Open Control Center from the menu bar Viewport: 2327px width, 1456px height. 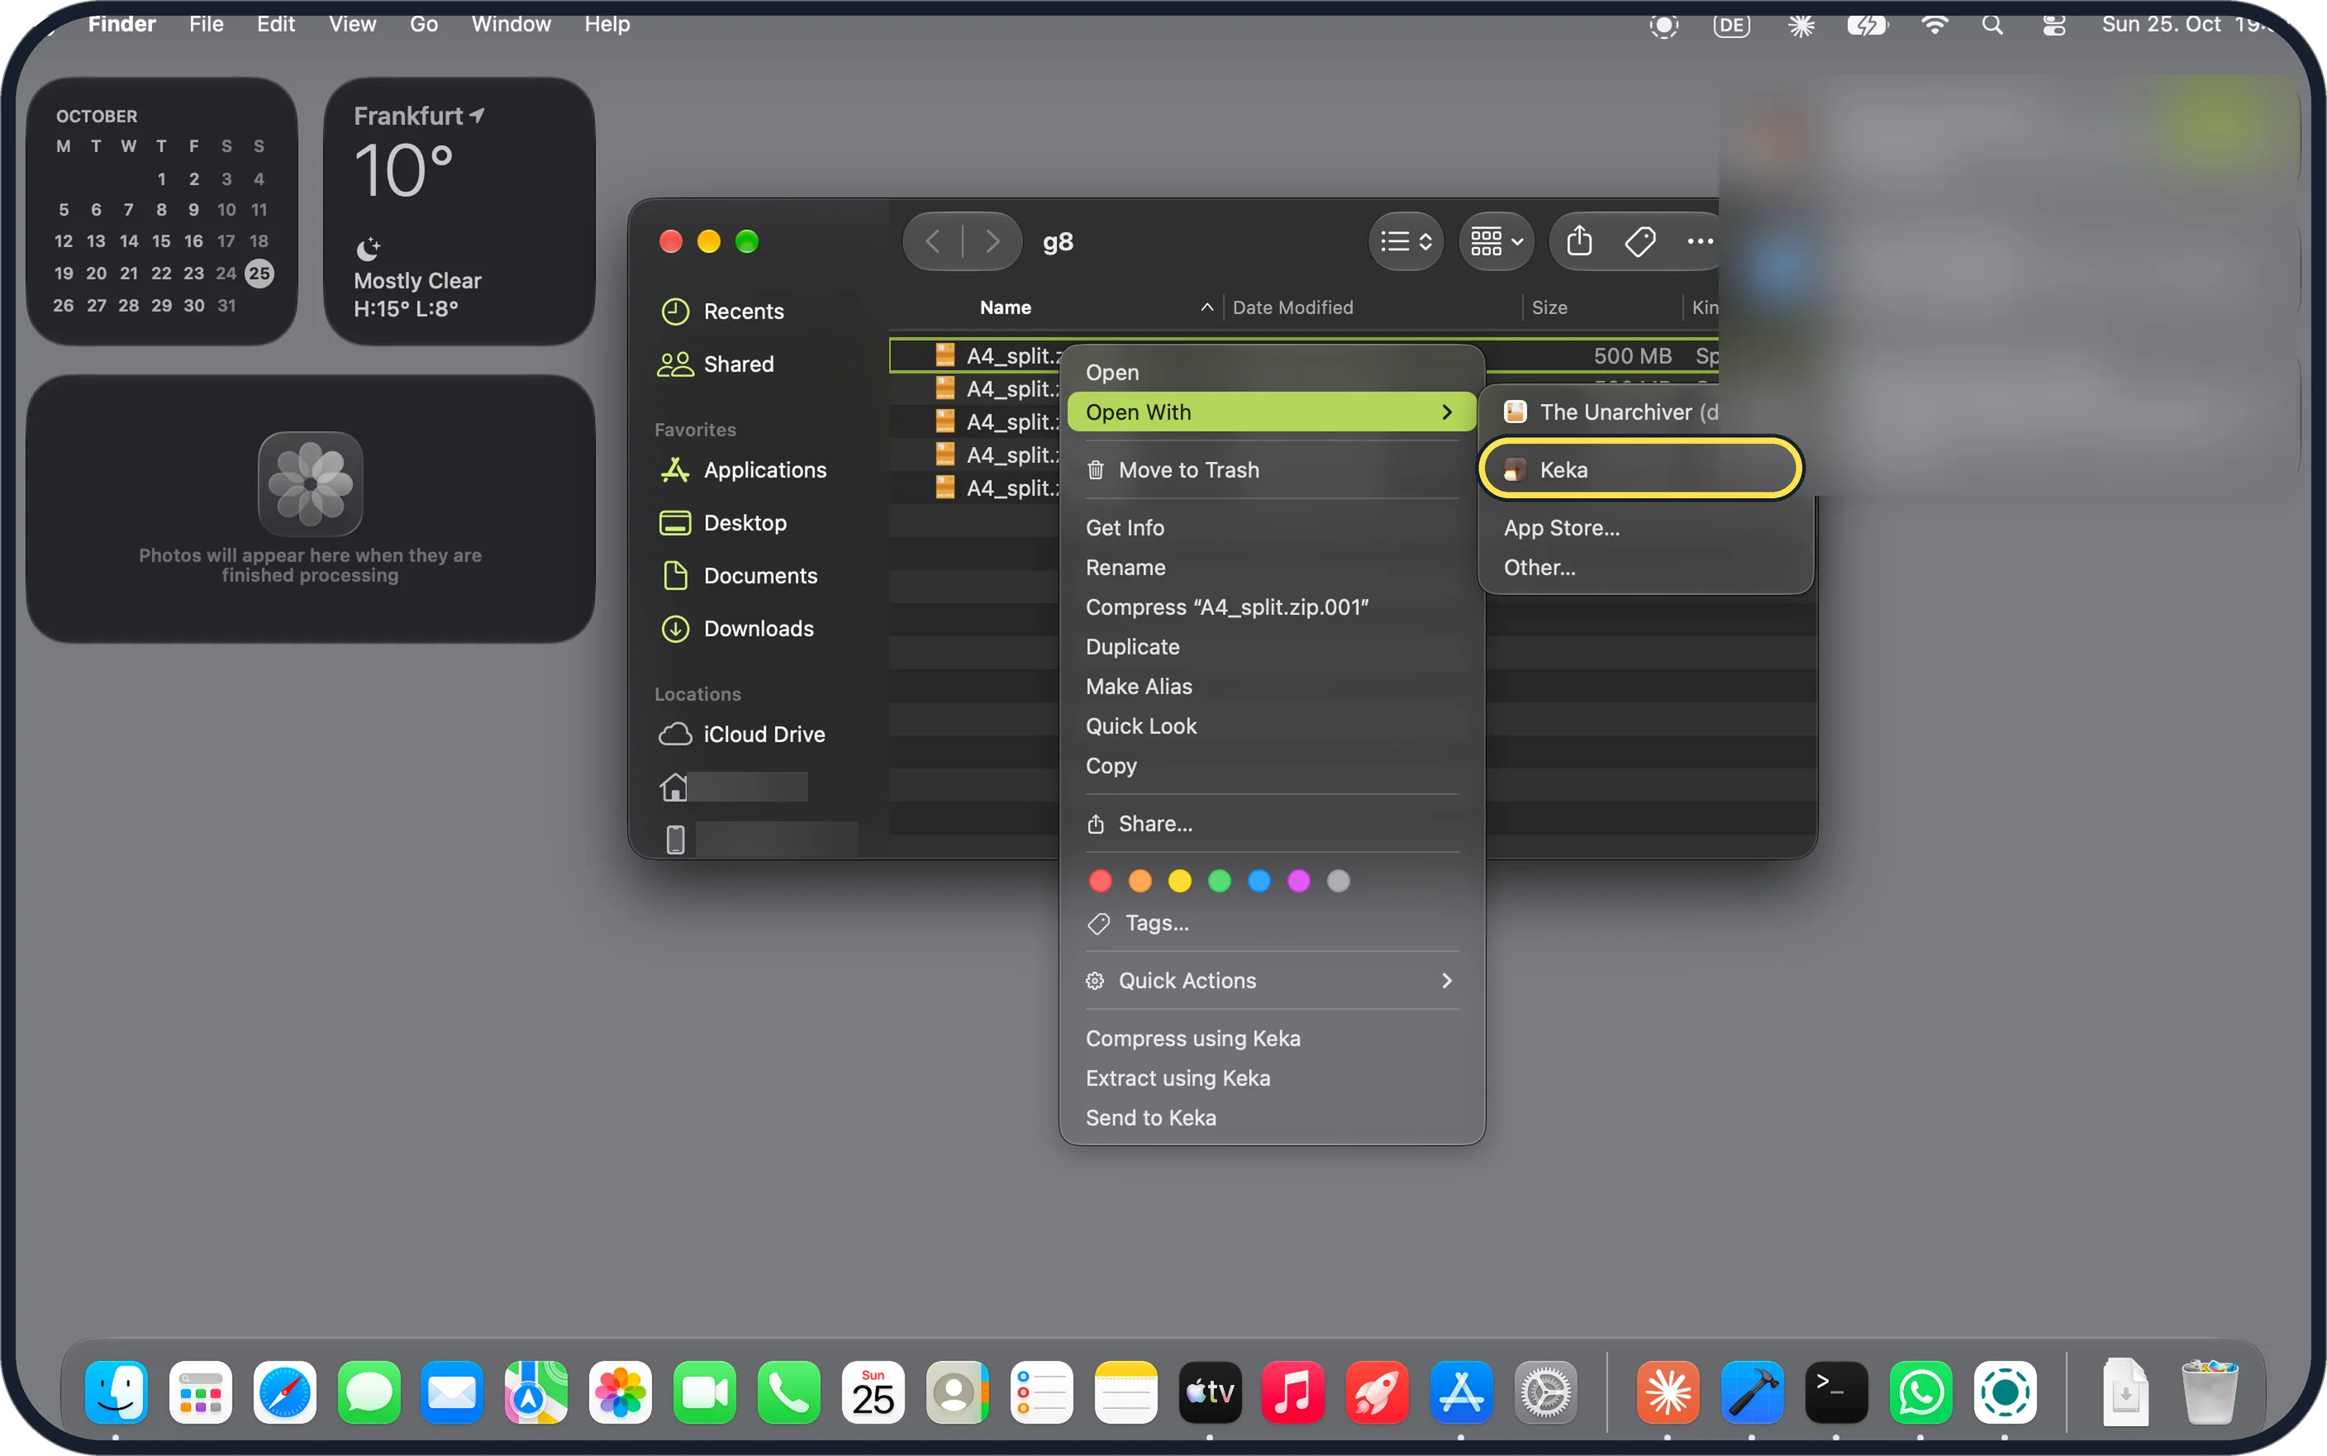pyautogui.click(x=2053, y=24)
